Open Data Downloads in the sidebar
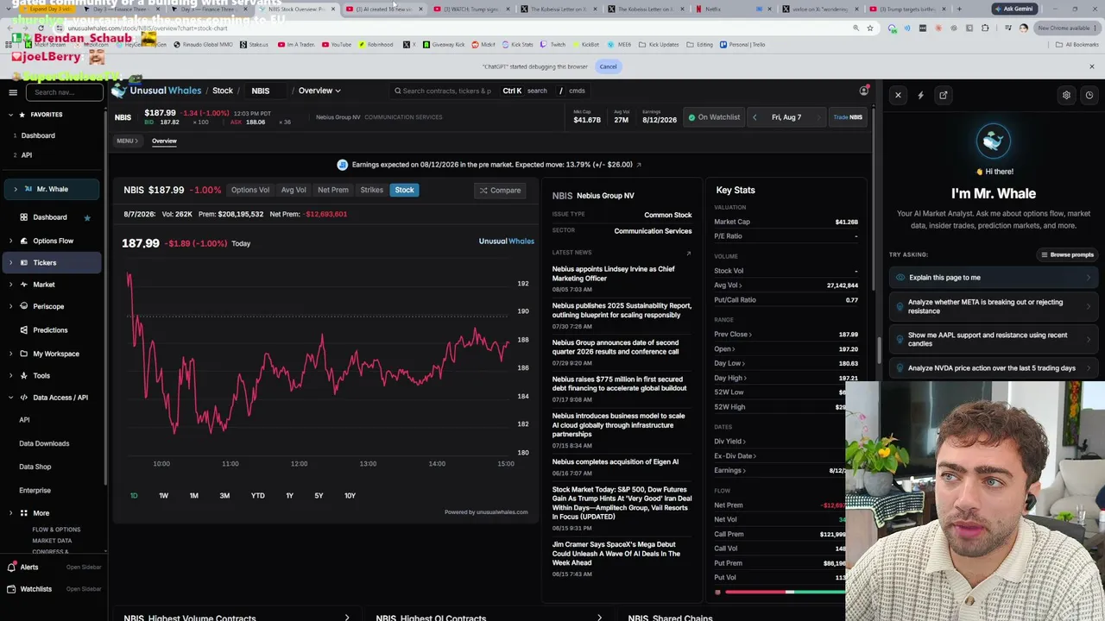Viewport: 1105px width, 621px height. point(44,443)
